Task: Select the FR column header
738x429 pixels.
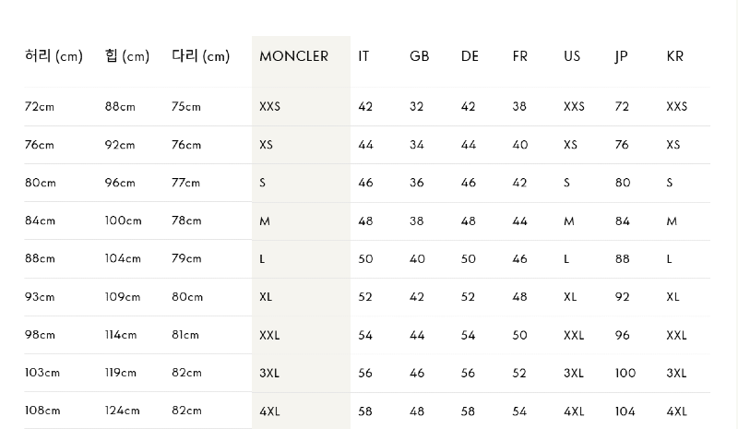Action: 520,56
